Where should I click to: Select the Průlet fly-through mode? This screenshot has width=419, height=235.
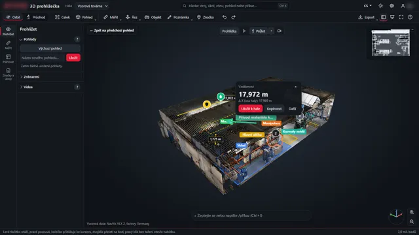(x=259, y=31)
